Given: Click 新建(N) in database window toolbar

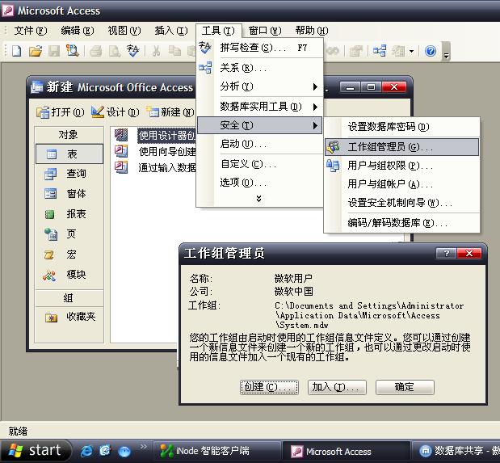Looking at the screenshot, I should (170, 112).
